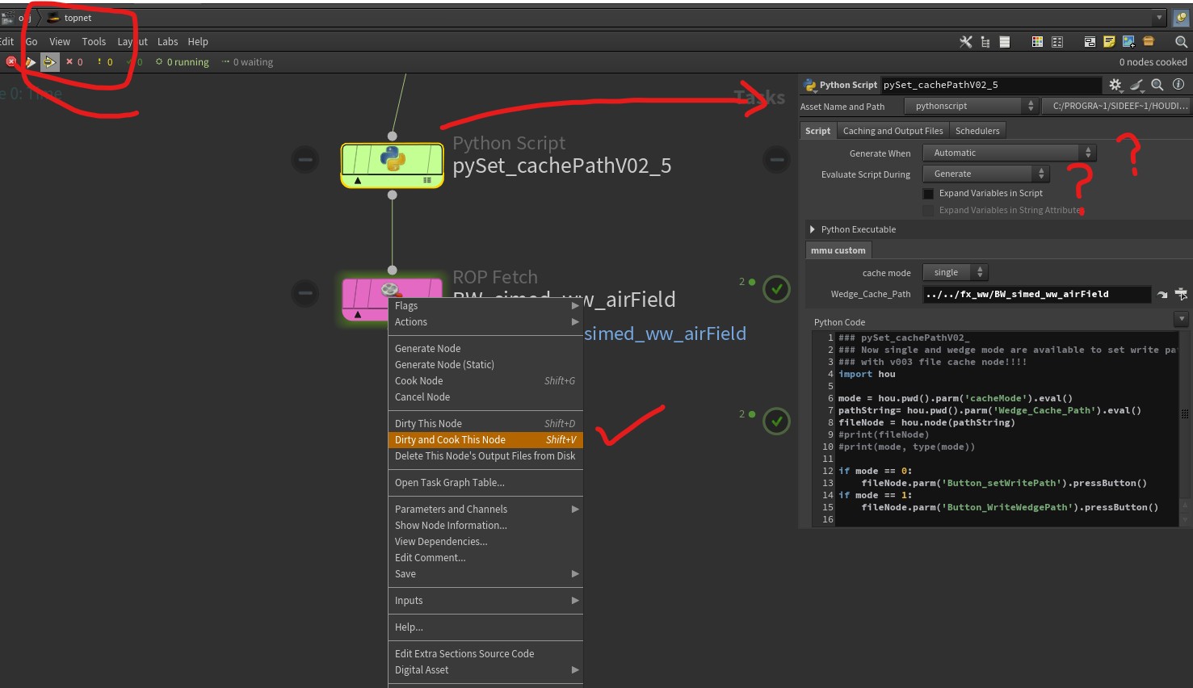The height and width of the screenshot is (688, 1193).
Task: Click the add background image icon
Action: point(1128,42)
